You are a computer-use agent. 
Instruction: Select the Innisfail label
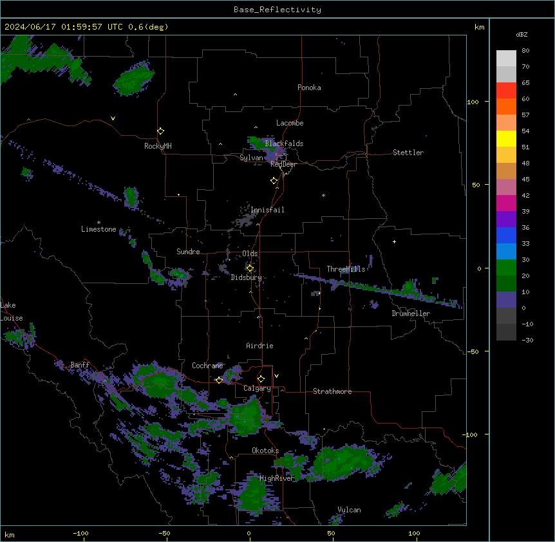point(267,210)
